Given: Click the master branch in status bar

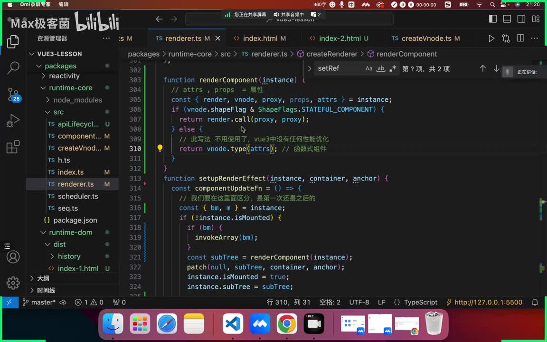Looking at the screenshot, I should 43,302.
